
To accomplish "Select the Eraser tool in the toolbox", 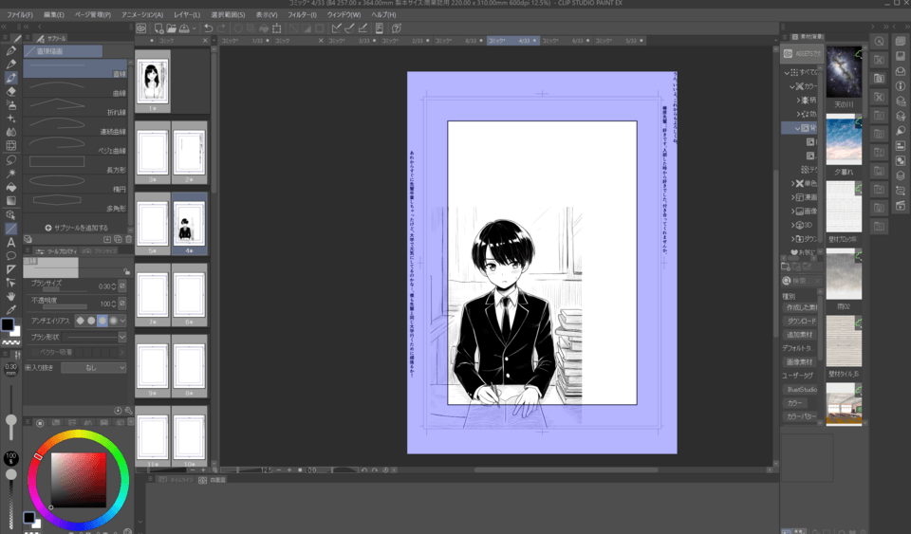I will point(10,92).
